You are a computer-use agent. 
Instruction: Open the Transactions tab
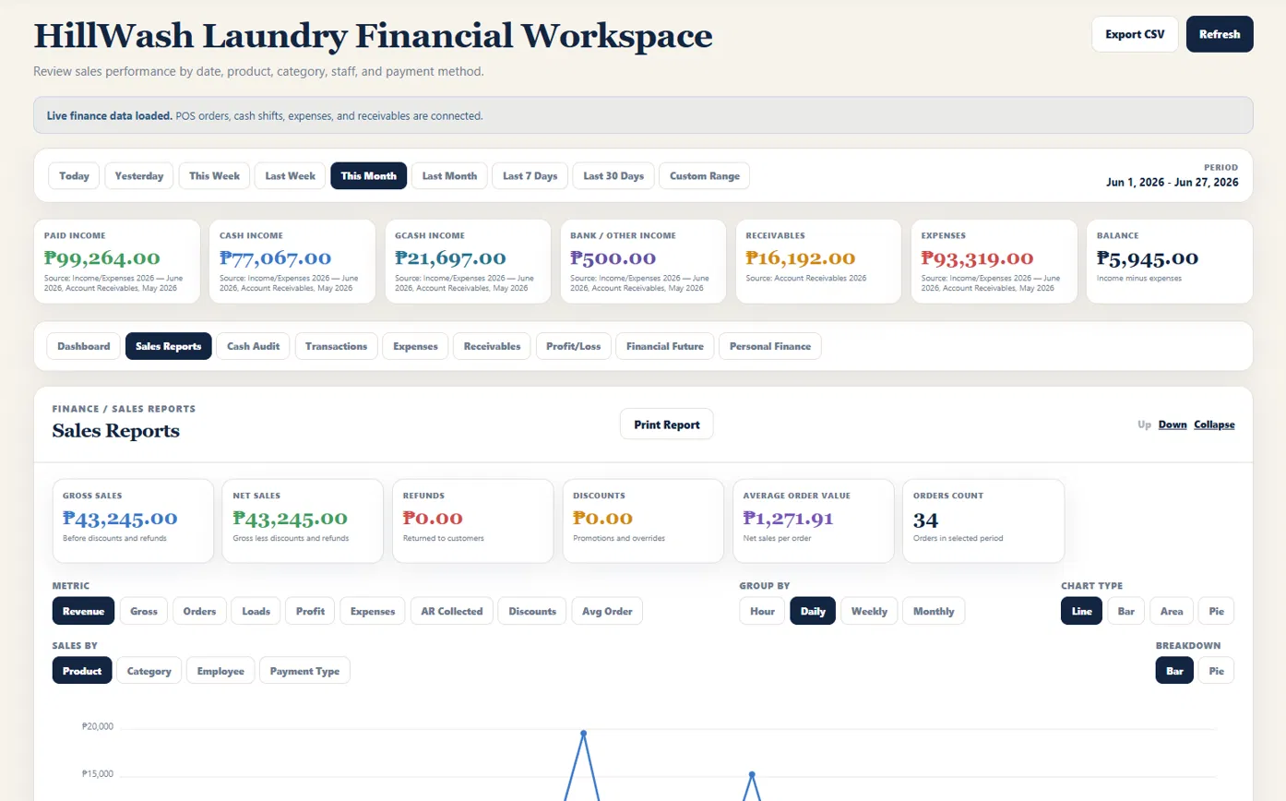point(336,346)
